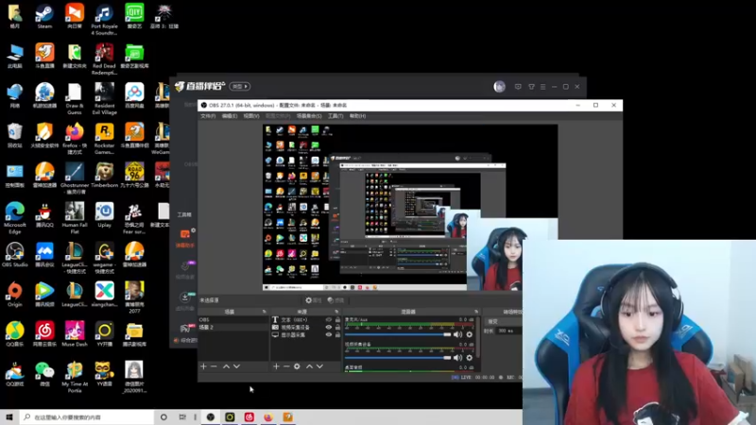Pop out the Audio Mixer dock panel
Image resolution: width=756 pixels, height=425 pixels.
[x=476, y=312]
